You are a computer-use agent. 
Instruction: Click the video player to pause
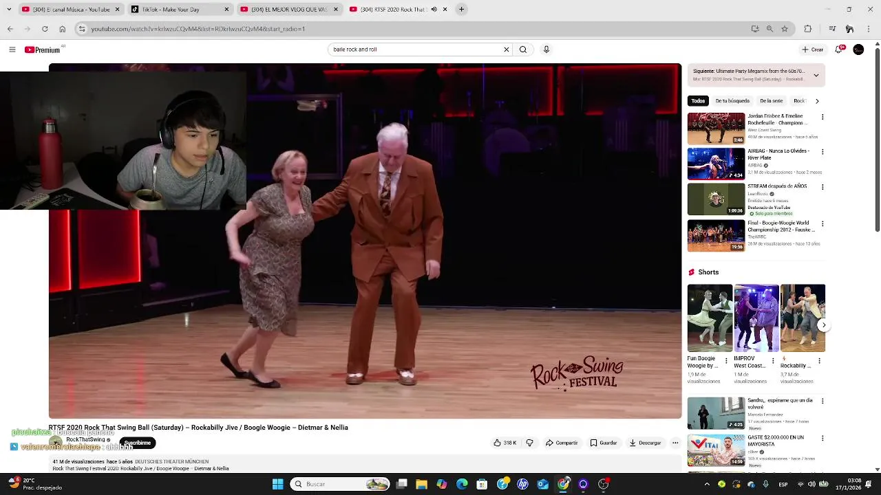coord(365,241)
